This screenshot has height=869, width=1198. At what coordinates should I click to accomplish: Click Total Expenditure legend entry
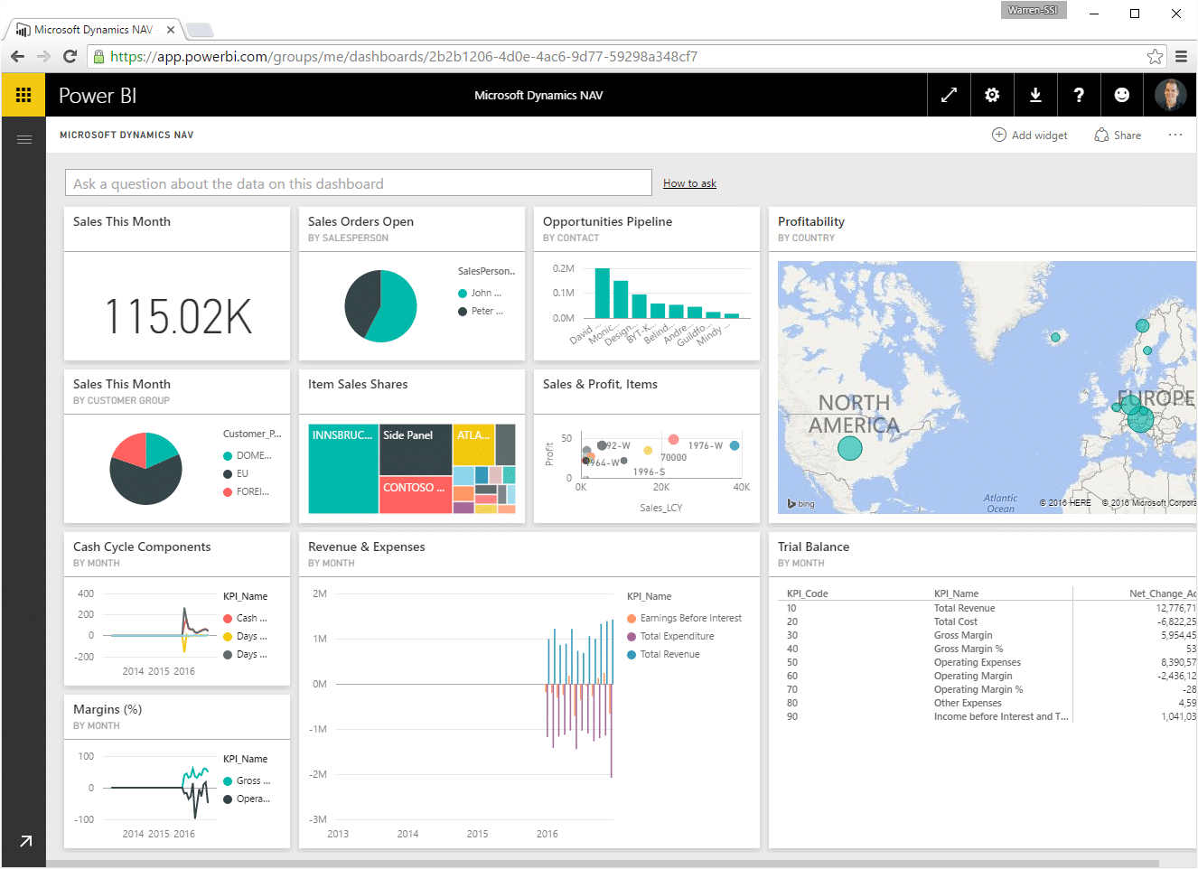pyautogui.click(x=670, y=636)
